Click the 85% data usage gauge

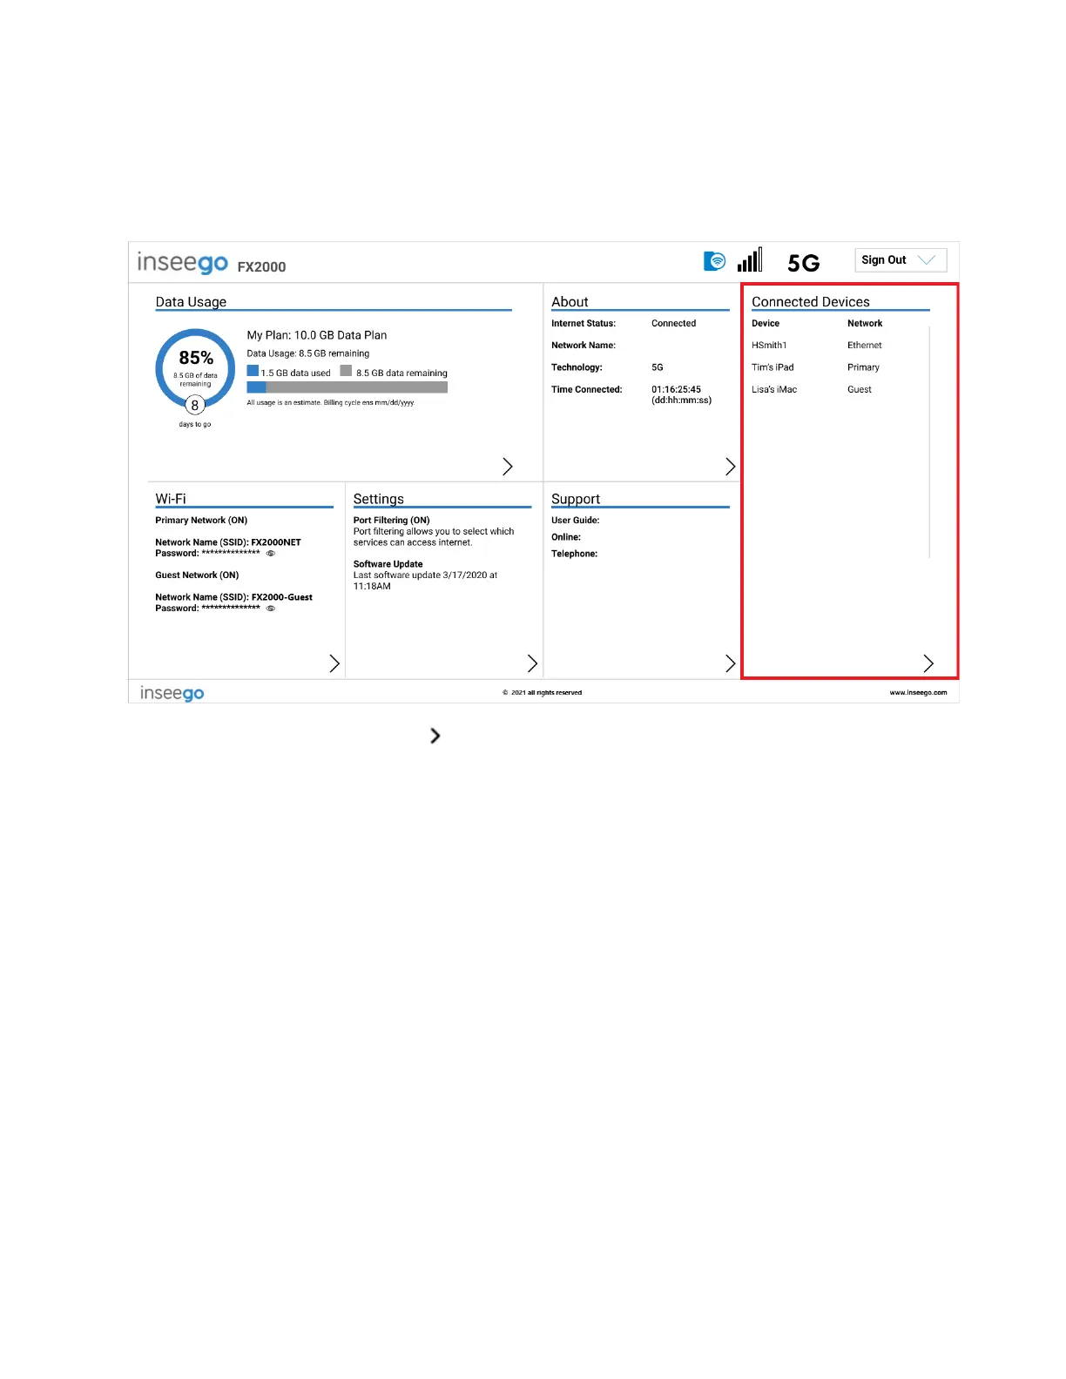coord(195,368)
